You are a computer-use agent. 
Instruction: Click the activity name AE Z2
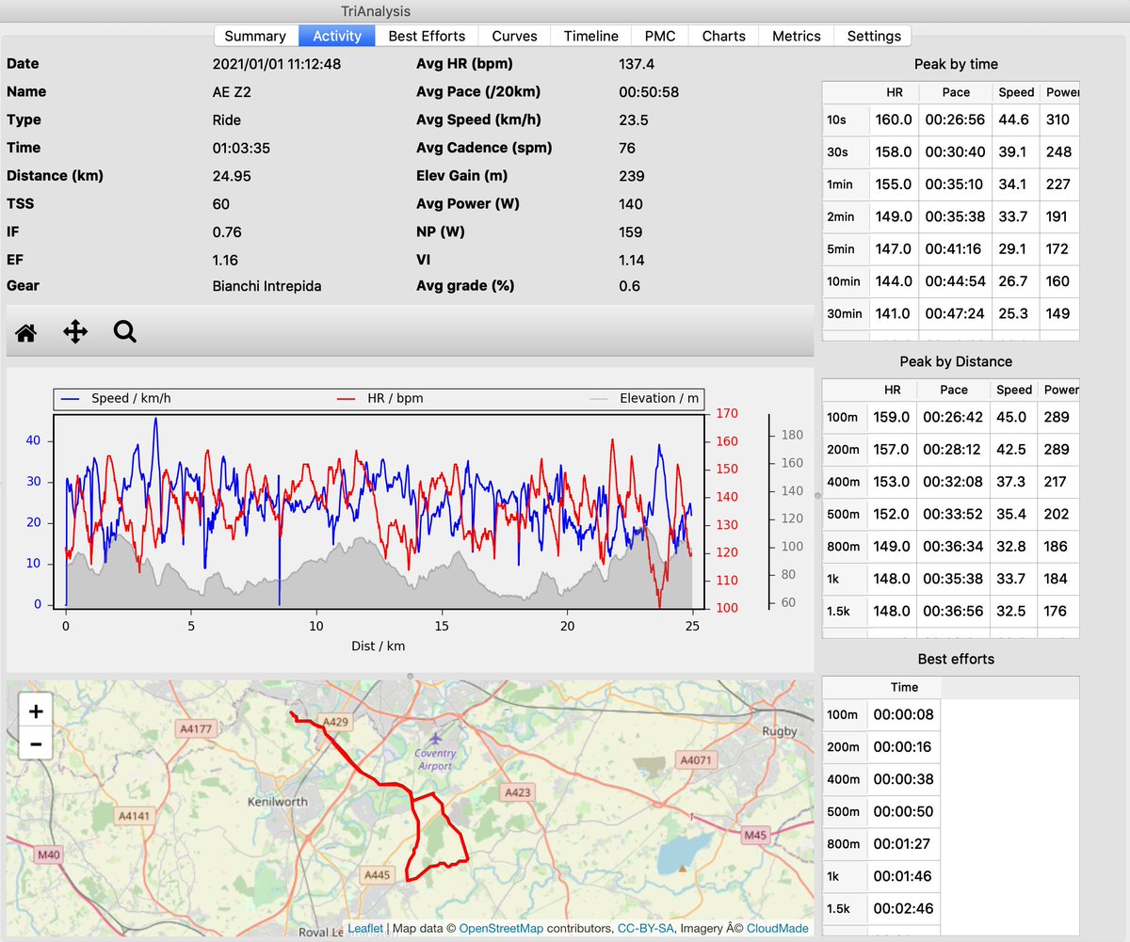(x=234, y=91)
